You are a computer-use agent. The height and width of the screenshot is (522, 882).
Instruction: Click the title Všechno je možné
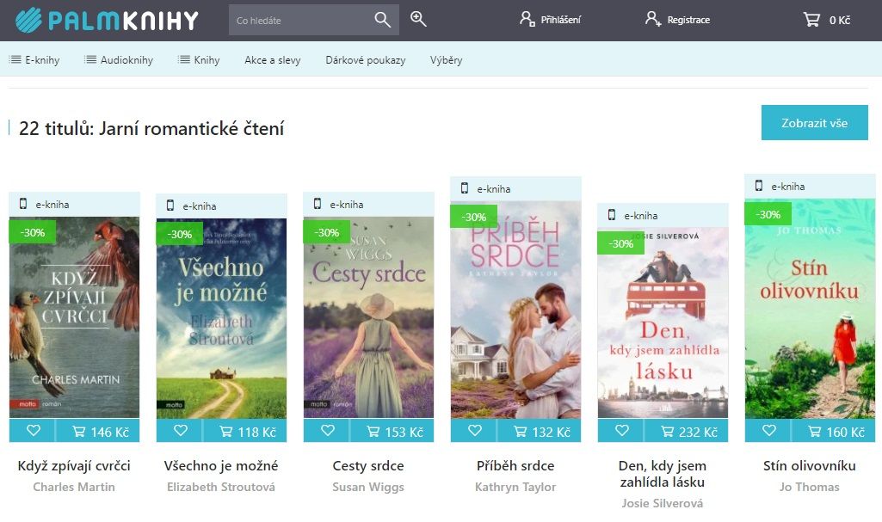pos(221,466)
